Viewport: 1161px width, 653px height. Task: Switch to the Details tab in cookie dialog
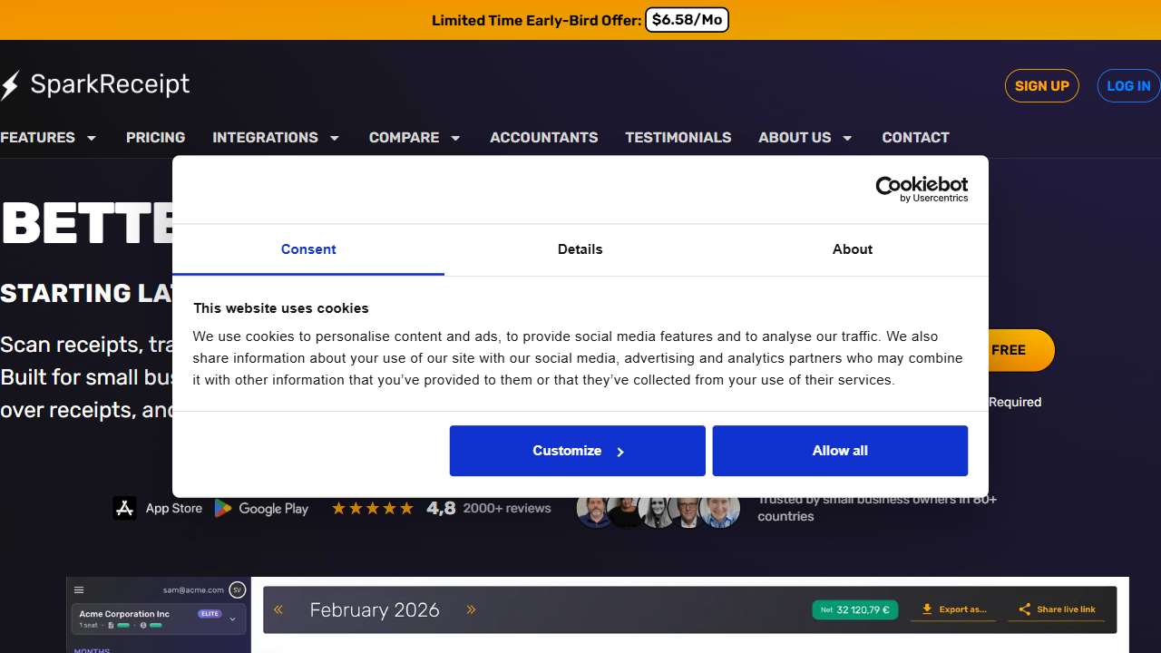click(580, 249)
